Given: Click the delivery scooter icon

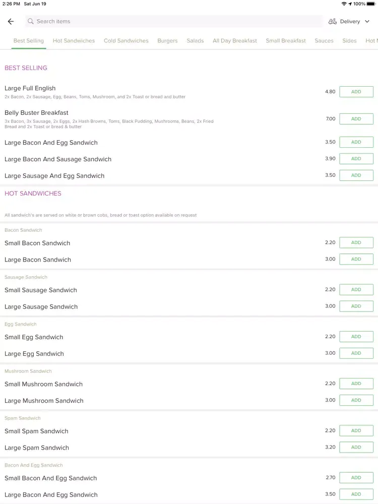Looking at the screenshot, I should [x=332, y=22].
